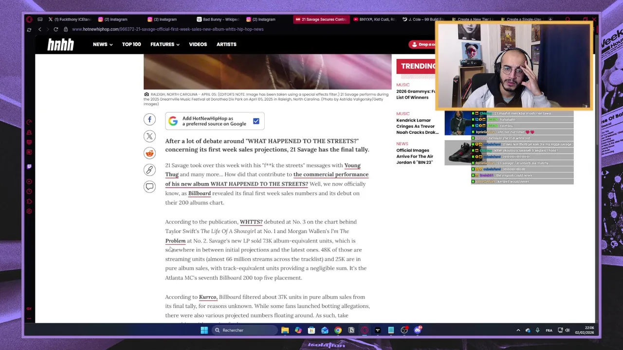Image resolution: width=623 pixels, height=350 pixels.
Task: Click FRA language indicator in tray
Action: [549, 330]
